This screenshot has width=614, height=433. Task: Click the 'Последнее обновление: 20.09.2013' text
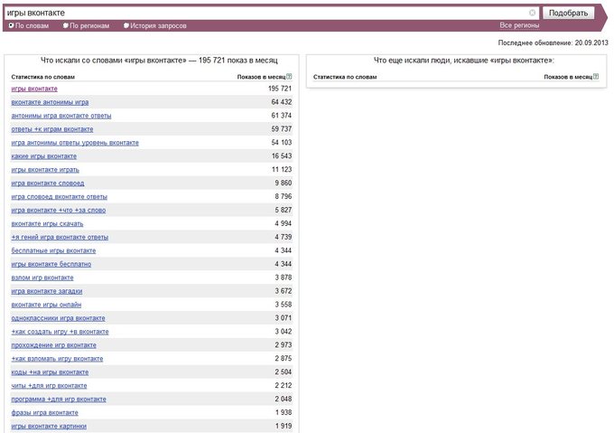coord(553,42)
